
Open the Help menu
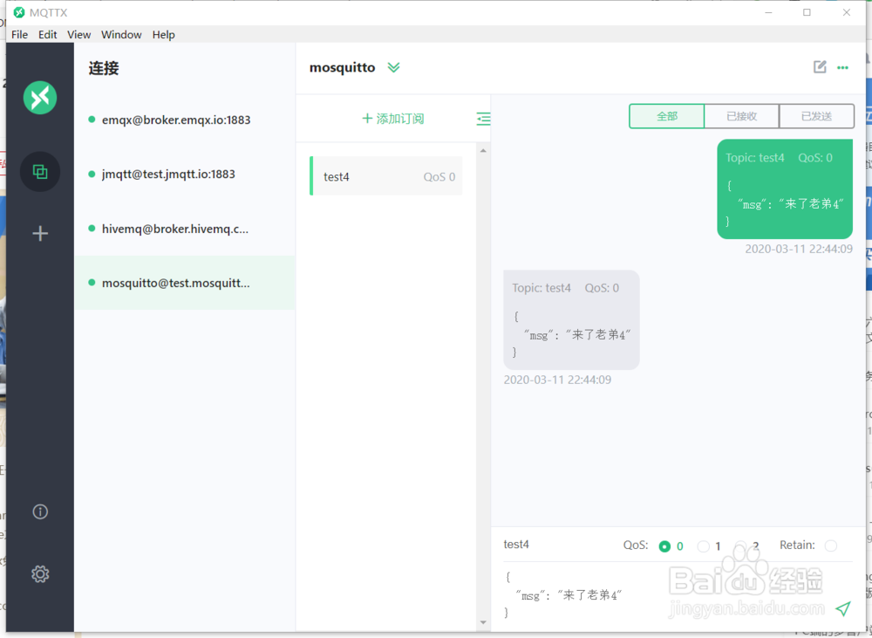point(164,35)
